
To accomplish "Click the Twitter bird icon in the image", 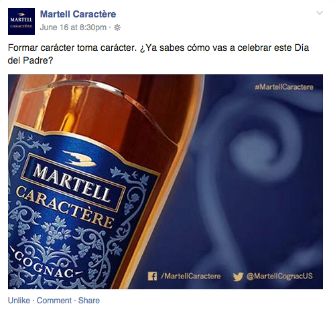I will pos(238,277).
